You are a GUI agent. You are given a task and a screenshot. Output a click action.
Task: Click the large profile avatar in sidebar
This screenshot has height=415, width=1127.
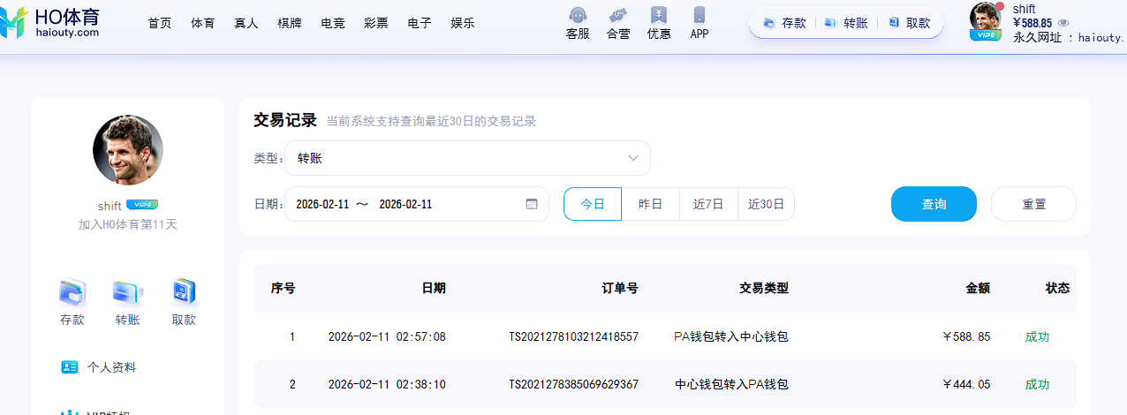point(128,150)
